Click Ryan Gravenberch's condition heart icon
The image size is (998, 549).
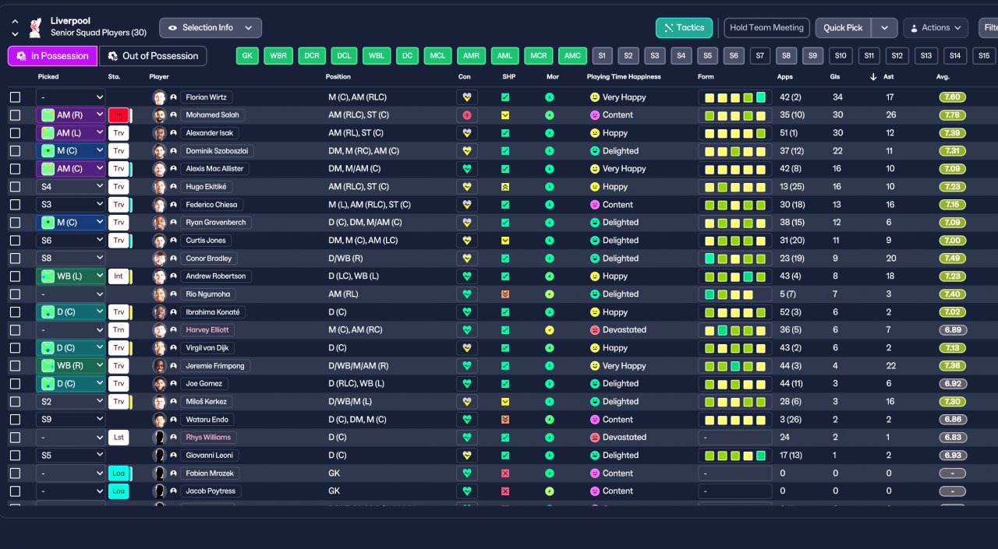467,223
